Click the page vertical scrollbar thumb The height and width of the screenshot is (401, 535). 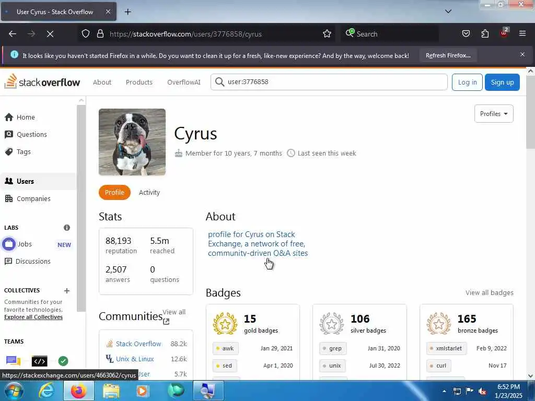click(530, 113)
